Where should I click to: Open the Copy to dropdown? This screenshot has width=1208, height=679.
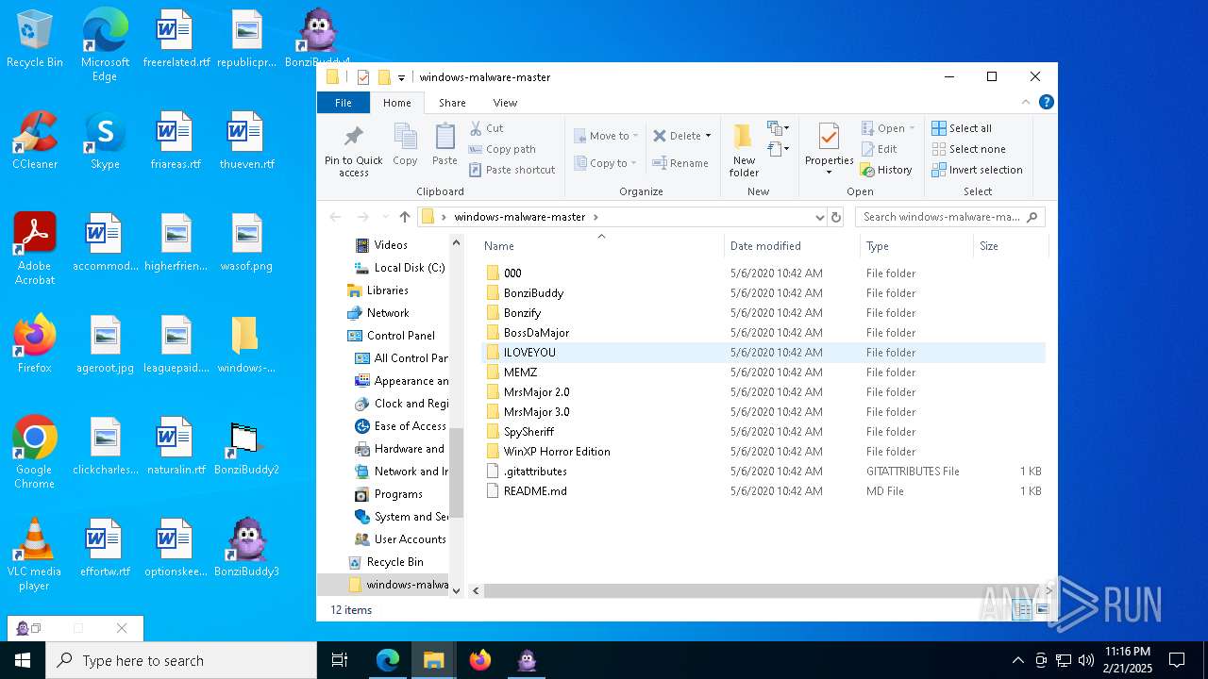tap(606, 163)
